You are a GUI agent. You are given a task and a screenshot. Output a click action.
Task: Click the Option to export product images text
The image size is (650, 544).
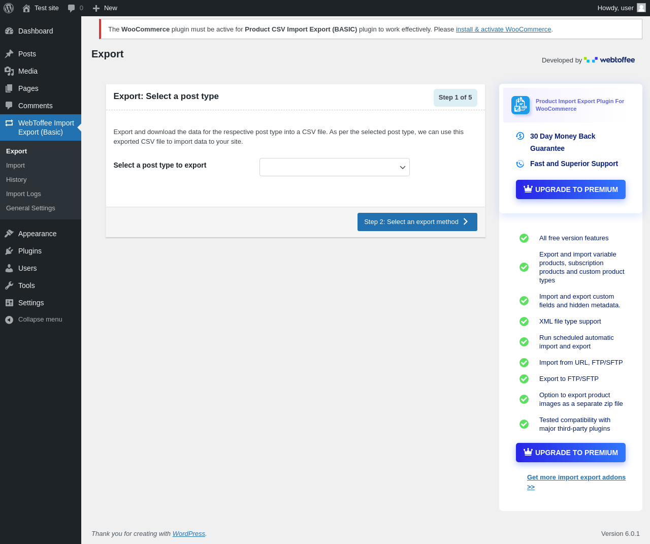(581, 399)
